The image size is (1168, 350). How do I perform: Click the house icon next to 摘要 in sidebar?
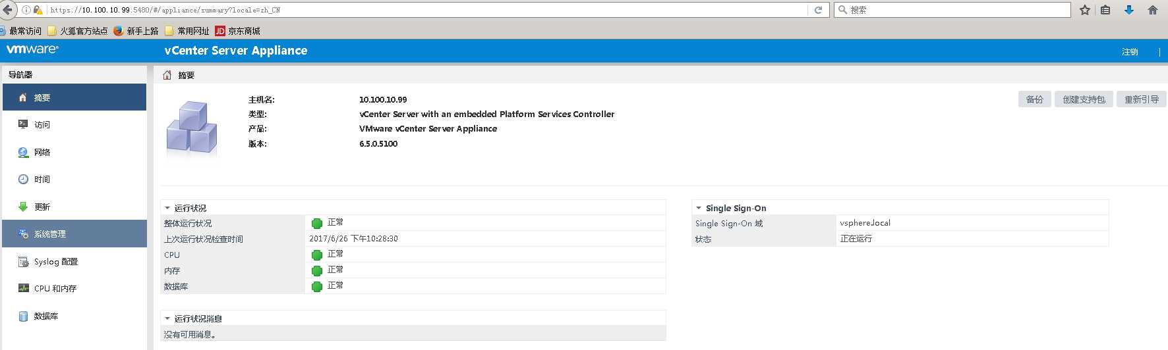click(x=23, y=97)
